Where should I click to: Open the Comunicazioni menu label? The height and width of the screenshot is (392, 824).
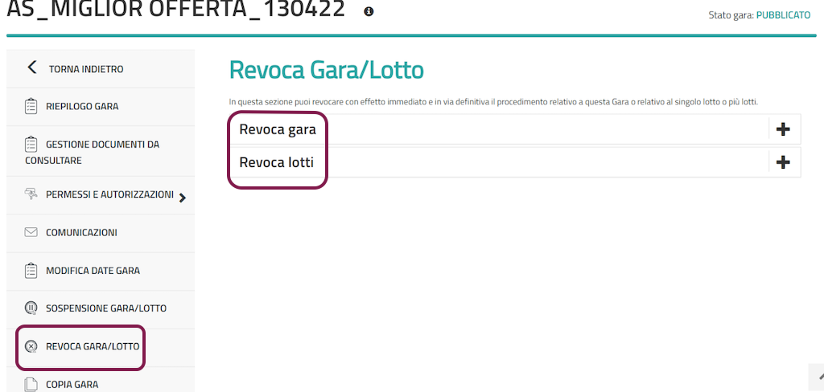point(81,233)
